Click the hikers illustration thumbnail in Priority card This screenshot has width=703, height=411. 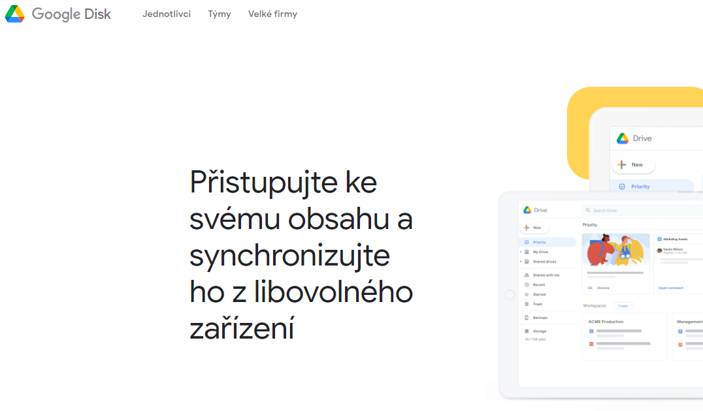(x=615, y=250)
